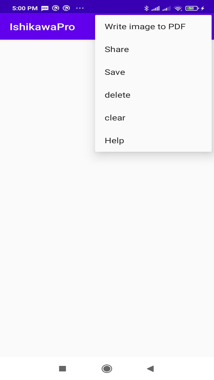This screenshot has width=214, height=380.
Task: Tap the circular home navigation button
Action: [107, 369]
